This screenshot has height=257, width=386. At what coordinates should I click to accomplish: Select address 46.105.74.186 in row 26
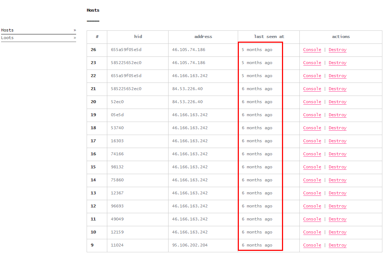188,50
